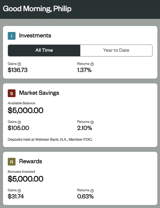Click the red Market Savings 'S' icon
Viewport: 160px width, 208px height.
click(12, 93)
